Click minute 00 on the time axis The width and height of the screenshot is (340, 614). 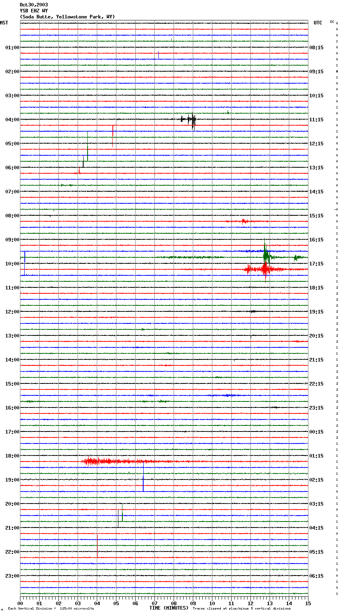point(20,603)
